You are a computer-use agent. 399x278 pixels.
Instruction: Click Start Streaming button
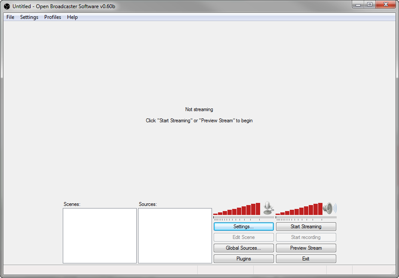click(x=306, y=227)
